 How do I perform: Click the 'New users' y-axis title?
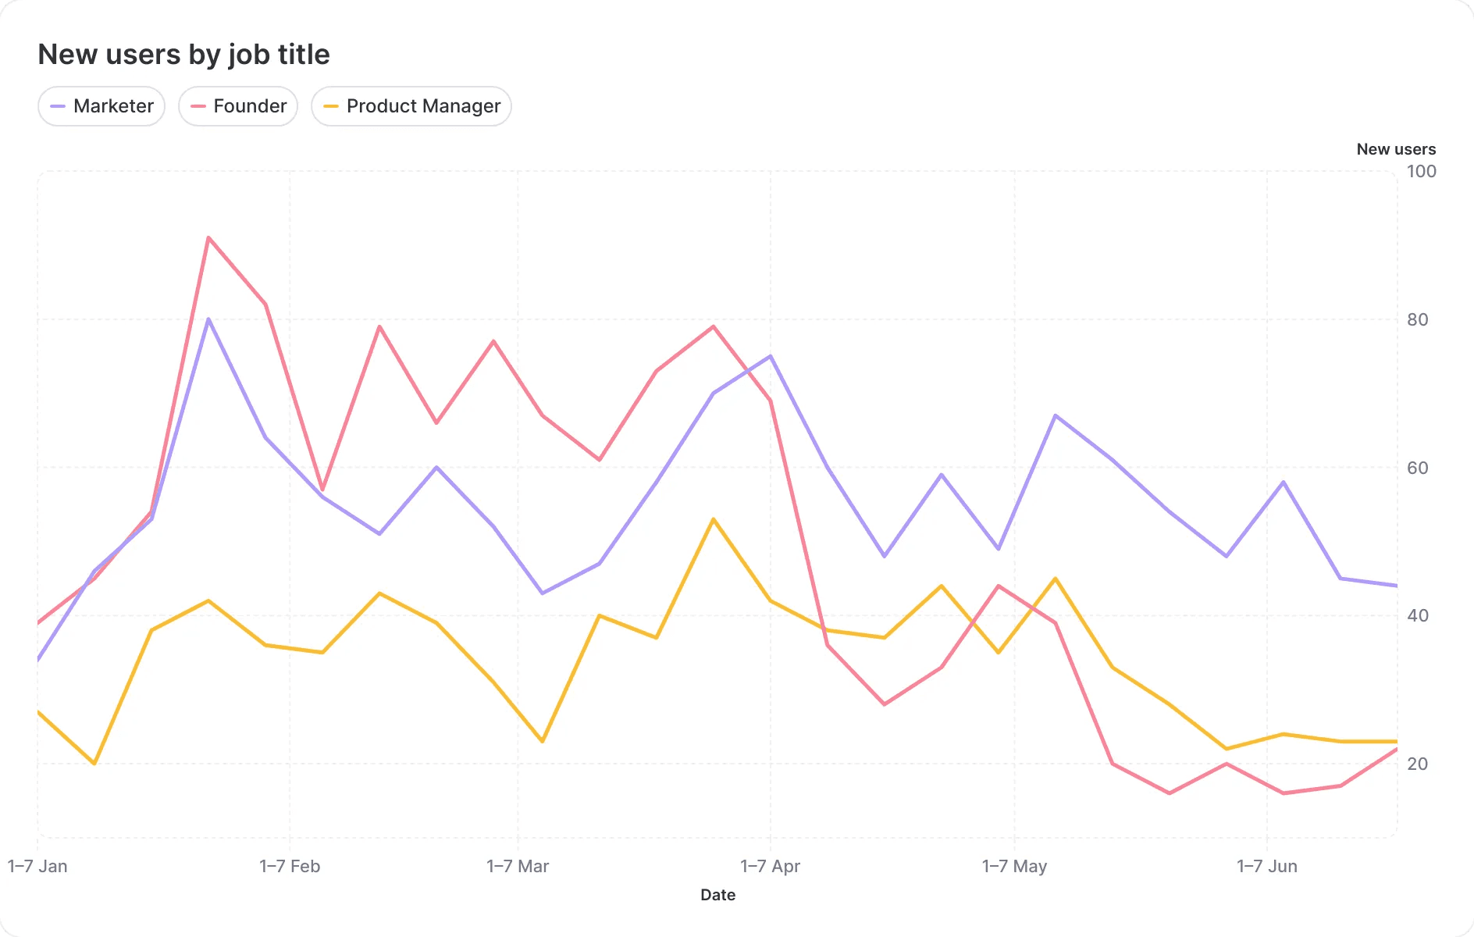tap(1396, 149)
